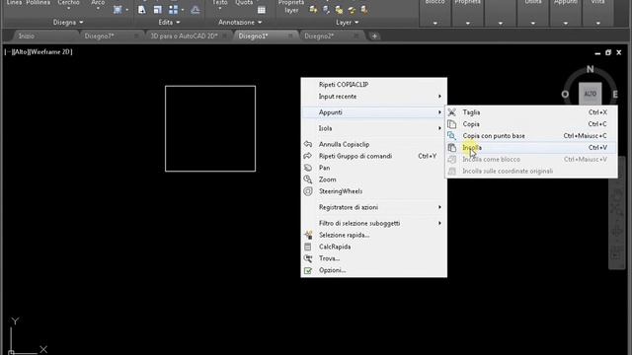Choose Taglia Ctrl+X in Appunti submenu
The image size is (632, 355).
531,112
